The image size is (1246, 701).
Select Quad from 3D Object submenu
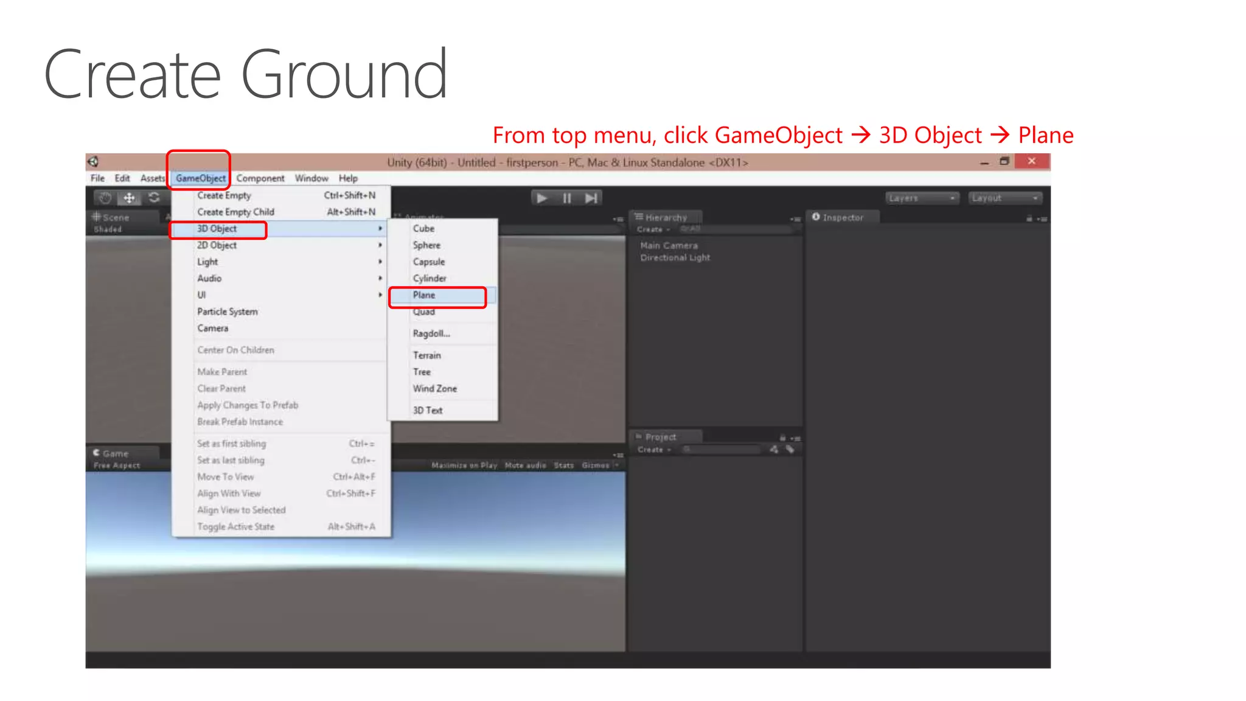443,312
